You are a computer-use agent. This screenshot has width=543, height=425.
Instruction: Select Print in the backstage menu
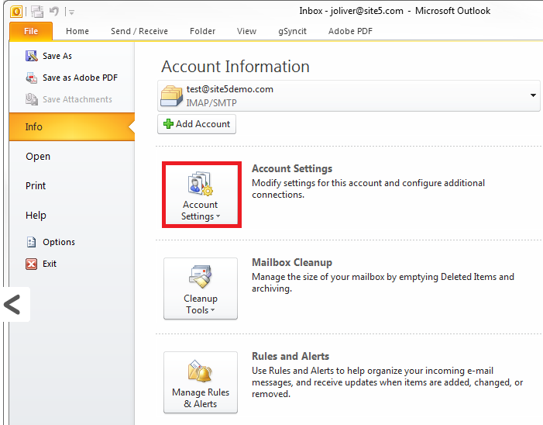[36, 186]
